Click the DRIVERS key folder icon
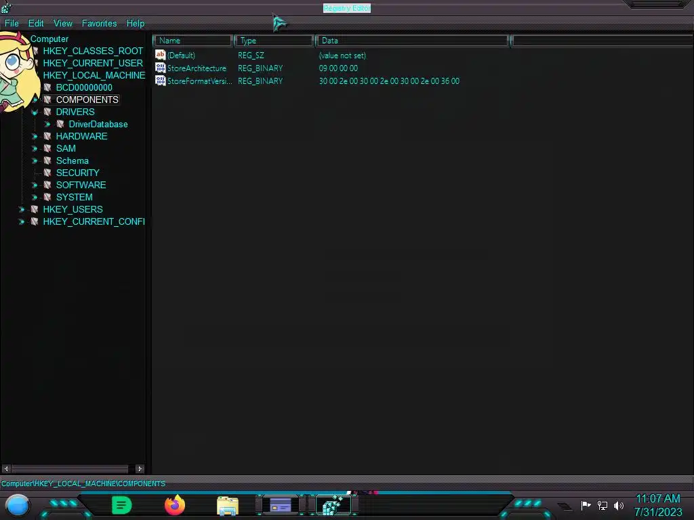 coord(47,112)
